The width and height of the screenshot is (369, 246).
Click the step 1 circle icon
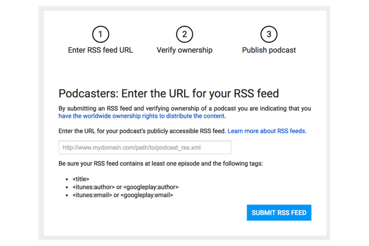100,34
